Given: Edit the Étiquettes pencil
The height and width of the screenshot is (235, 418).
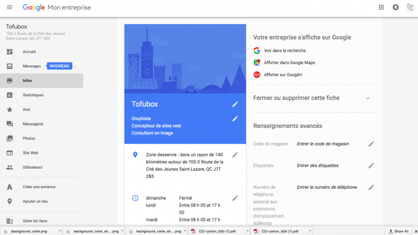Looking at the screenshot, I should 371,166.
